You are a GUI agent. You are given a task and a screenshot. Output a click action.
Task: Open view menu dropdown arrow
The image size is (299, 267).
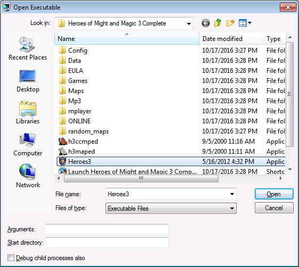pyautogui.click(x=249, y=23)
